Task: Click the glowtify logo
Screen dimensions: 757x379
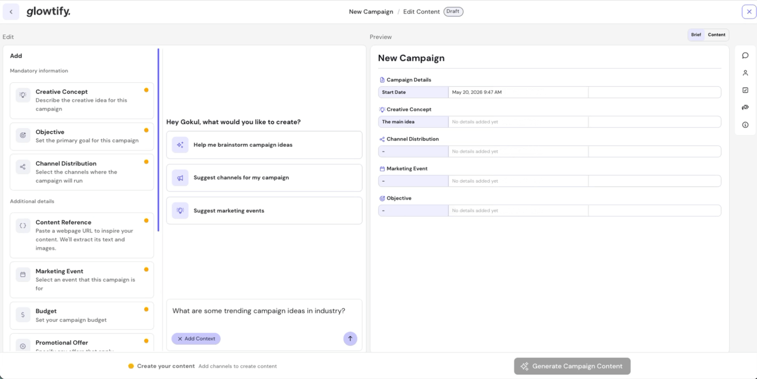Action: point(48,11)
